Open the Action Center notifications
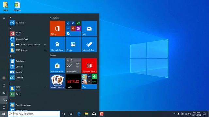Screen dimensions: 209x117 [x=204, y=114]
